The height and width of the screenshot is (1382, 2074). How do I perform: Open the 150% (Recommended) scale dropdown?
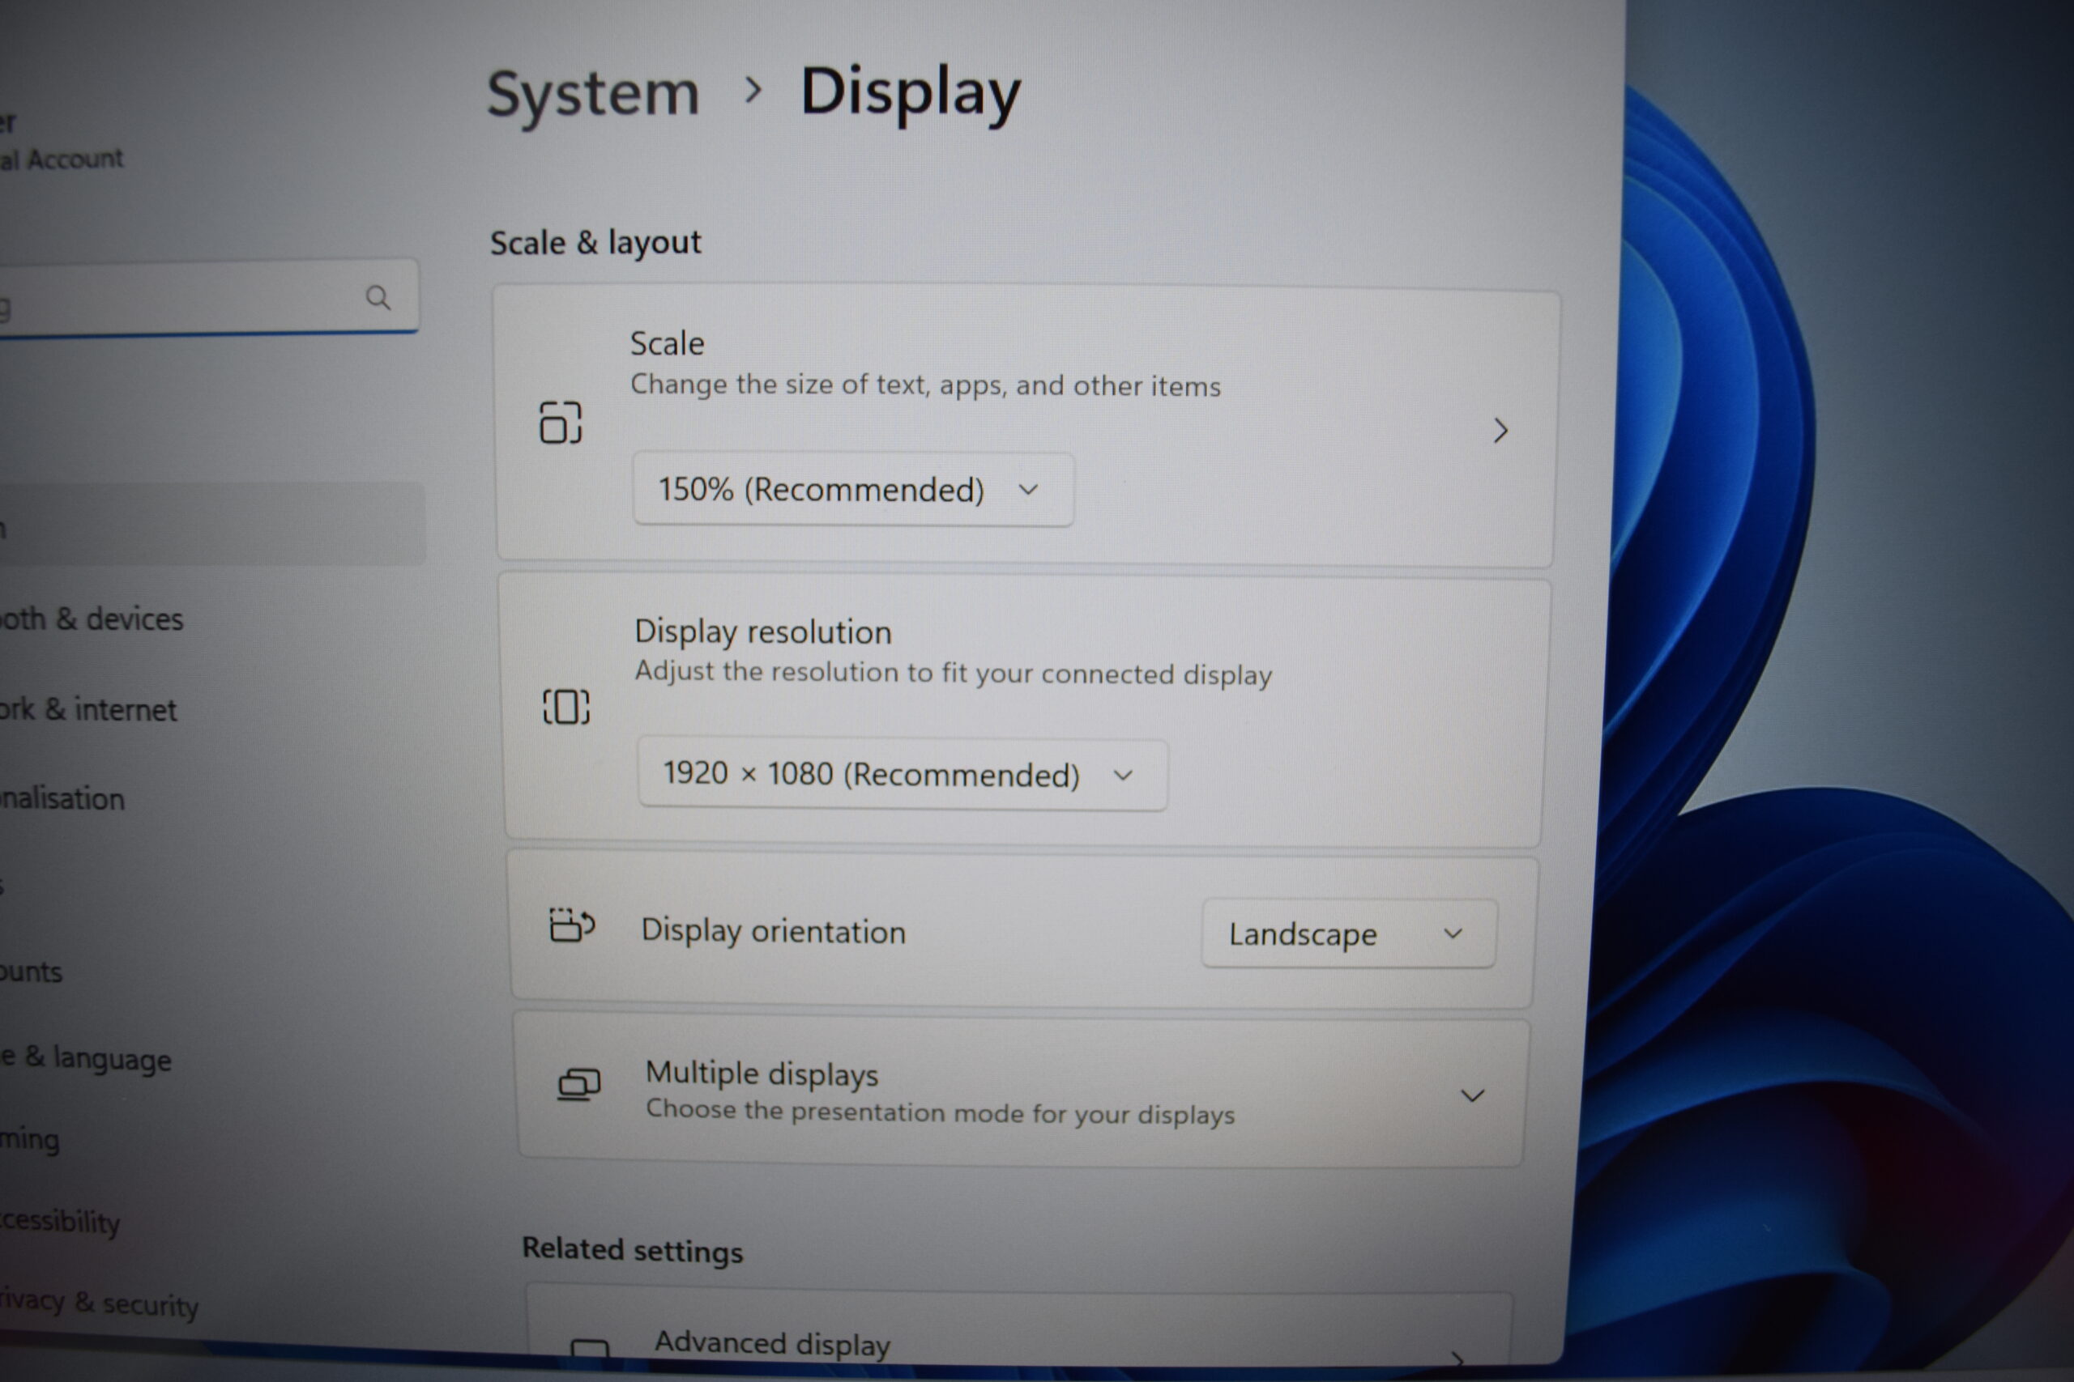tap(853, 490)
